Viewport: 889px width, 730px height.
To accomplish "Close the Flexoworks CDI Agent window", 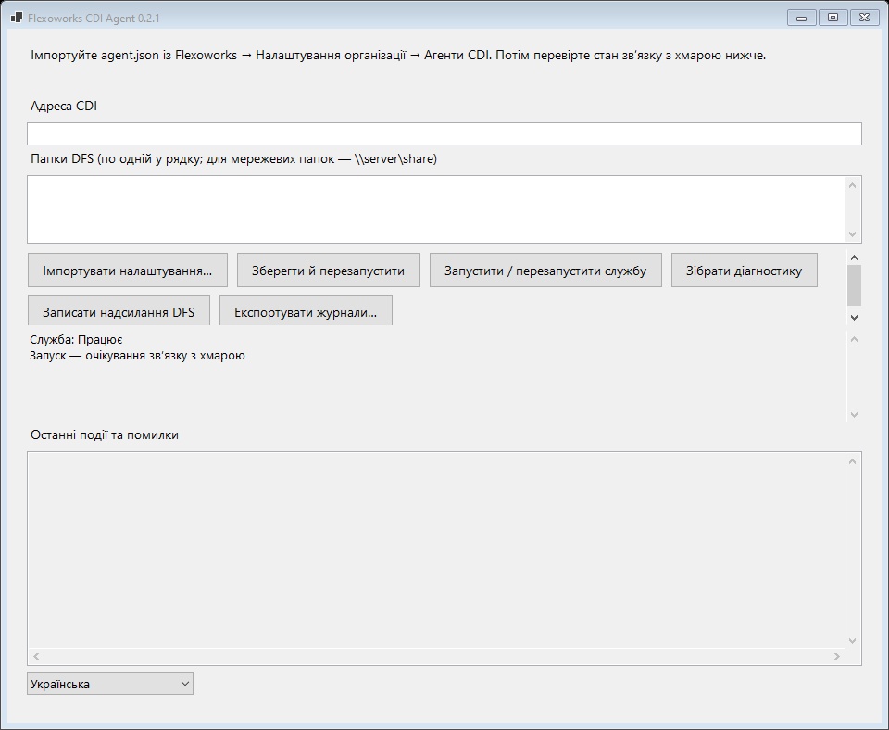I will (865, 18).
